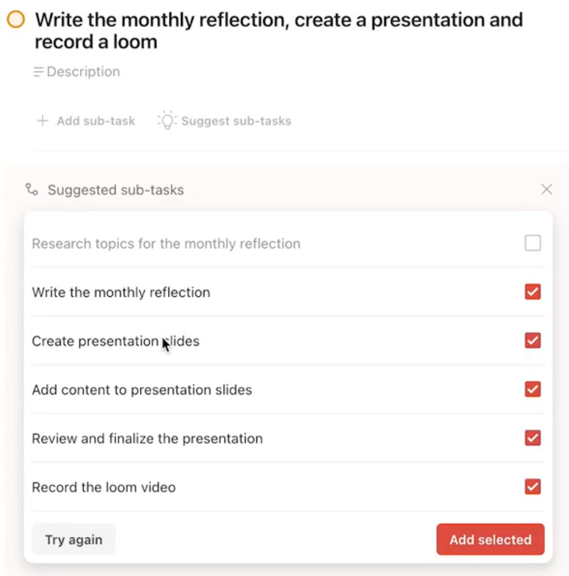Click the Description lines icon
The width and height of the screenshot is (569, 576).
click(38, 72)
